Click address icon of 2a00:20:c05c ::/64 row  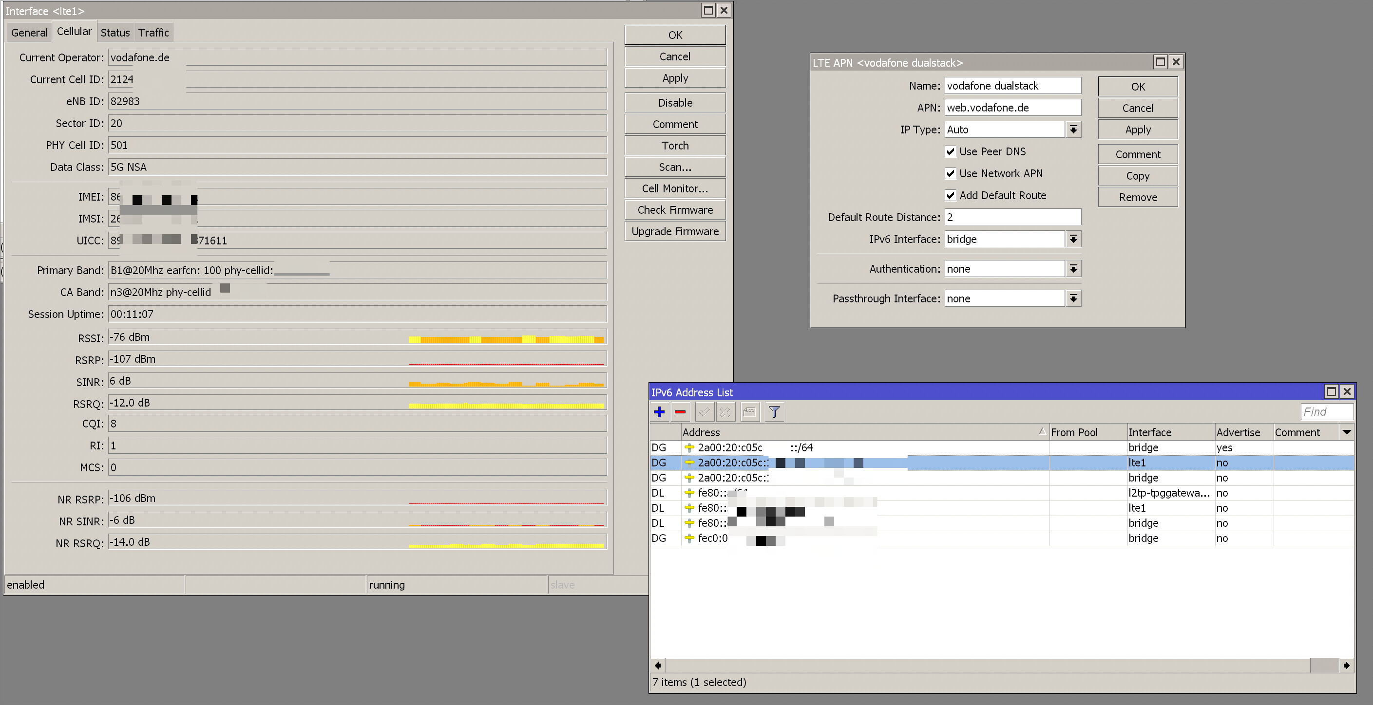coord(689,448)
